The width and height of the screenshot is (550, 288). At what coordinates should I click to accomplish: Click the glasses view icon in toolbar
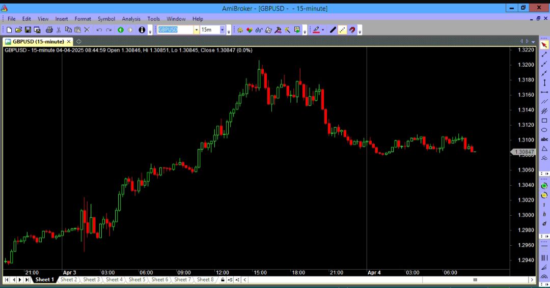(259, 30)
